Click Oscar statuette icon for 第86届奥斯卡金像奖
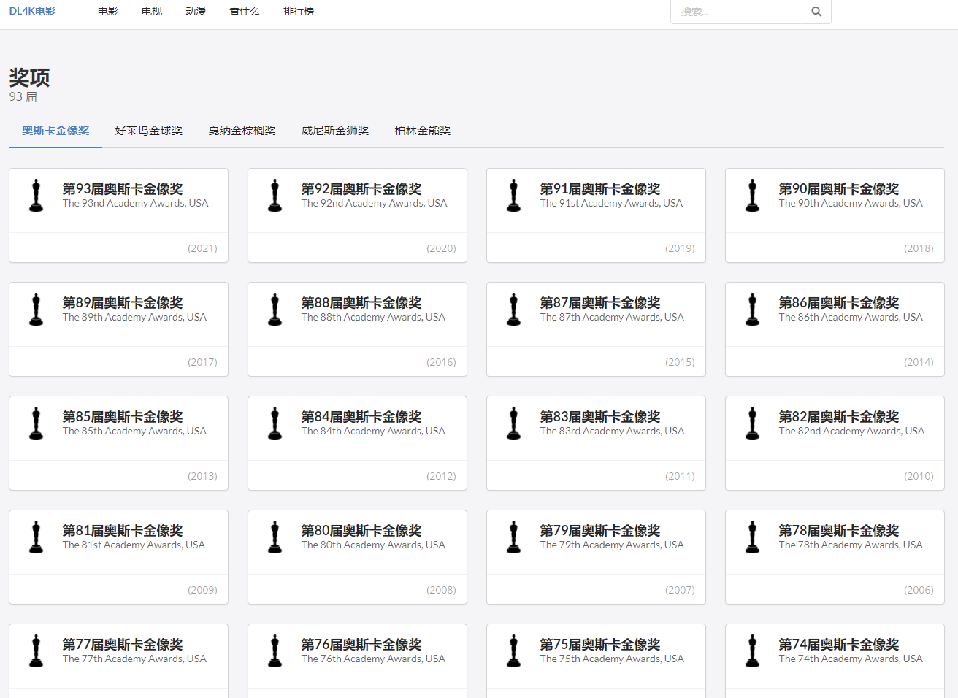Screen dimensions: 958x698 [x=752, y=310]
